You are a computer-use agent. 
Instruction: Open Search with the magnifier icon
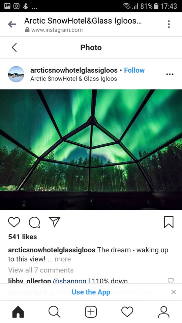point(55,312)
